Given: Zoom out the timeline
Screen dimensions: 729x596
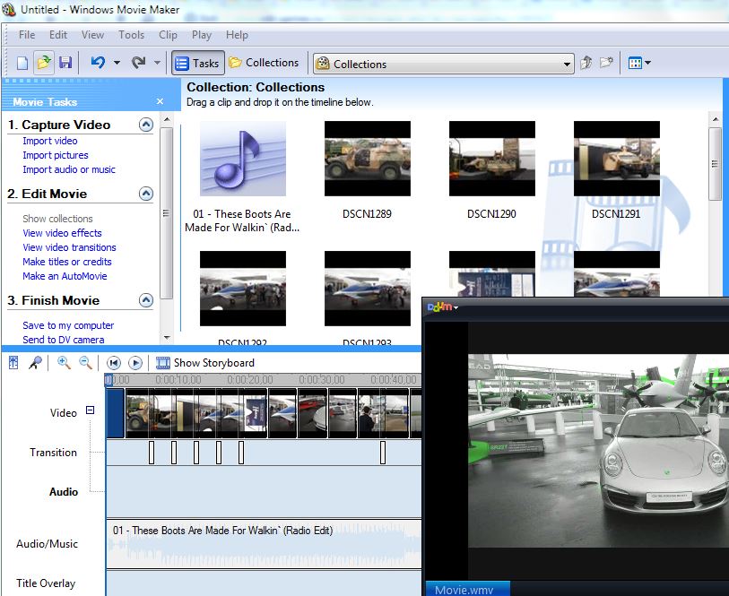Looking at the screenshot, I should coord(85,363).
